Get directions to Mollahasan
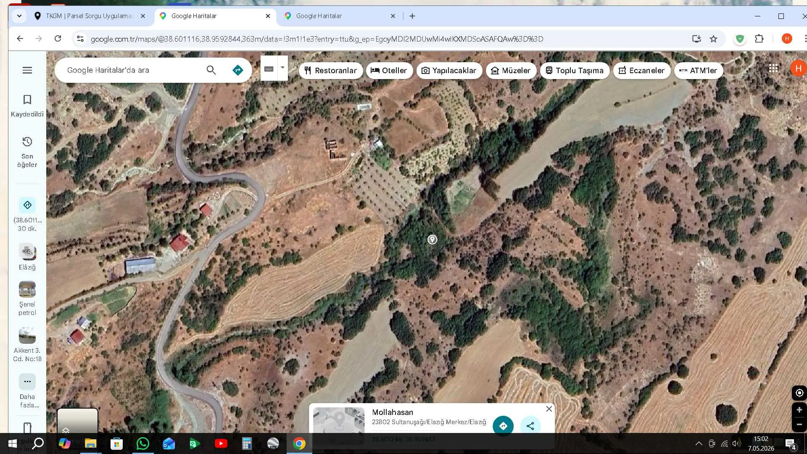 503,426
